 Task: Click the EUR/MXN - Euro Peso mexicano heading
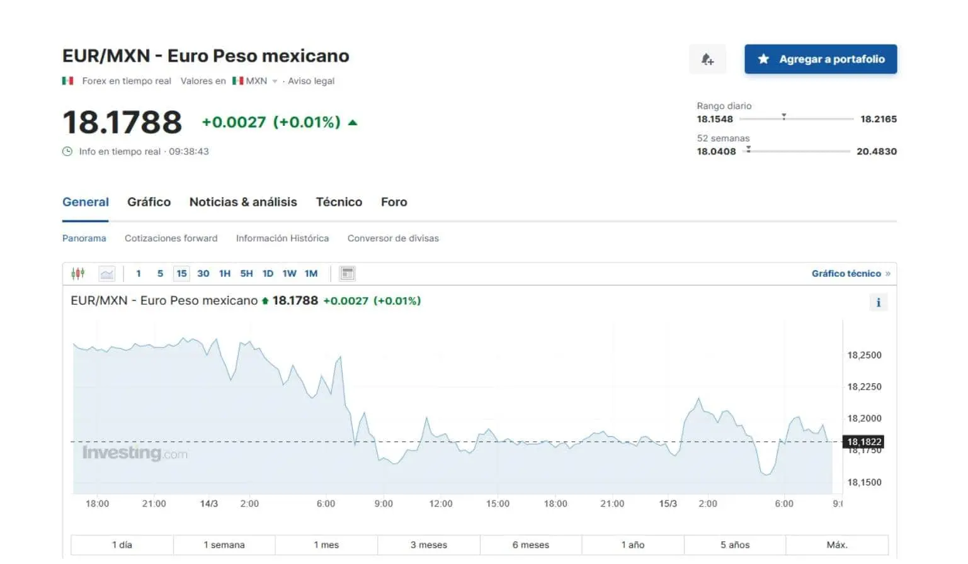point(206,56)
